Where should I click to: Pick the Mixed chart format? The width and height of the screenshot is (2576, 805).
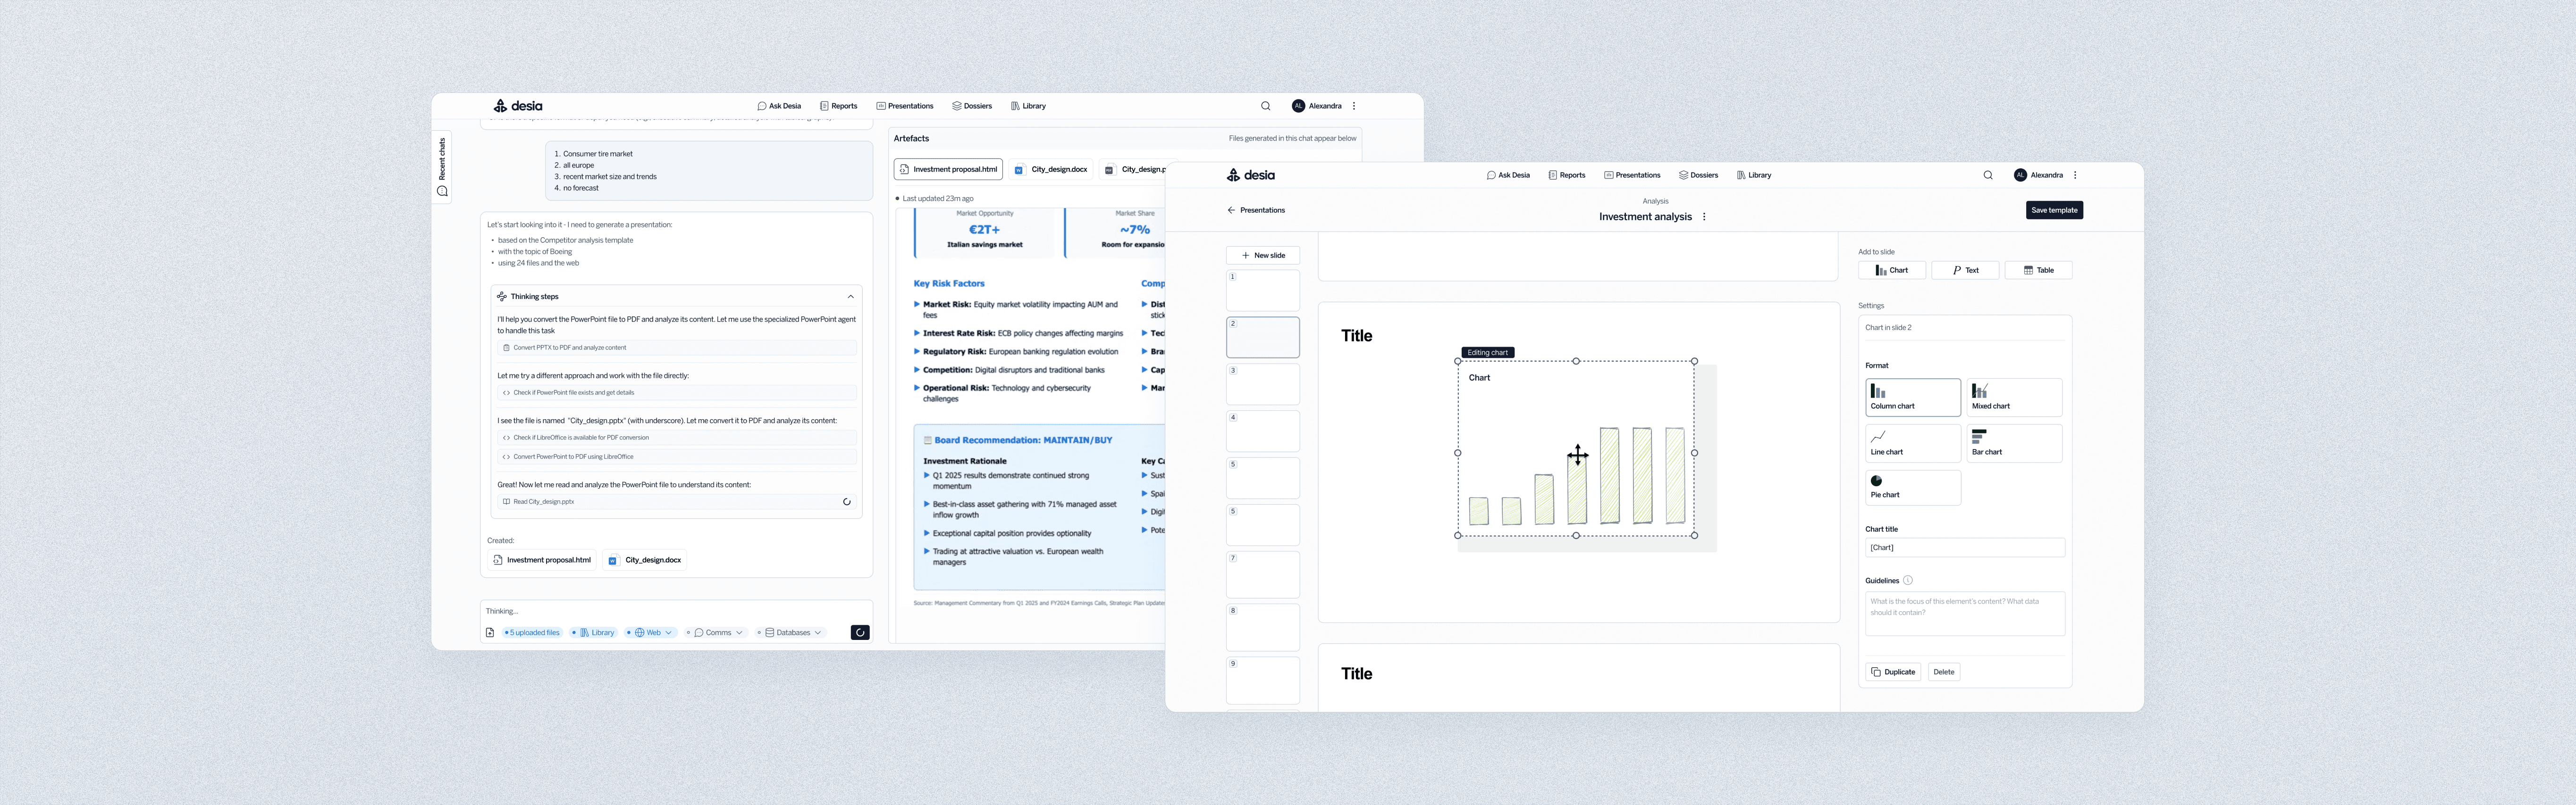pos(2013,398)
